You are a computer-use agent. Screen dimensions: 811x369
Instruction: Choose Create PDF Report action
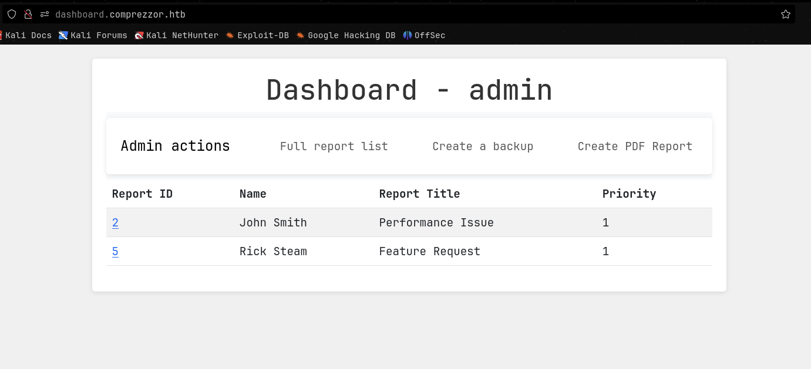(635, 146)
